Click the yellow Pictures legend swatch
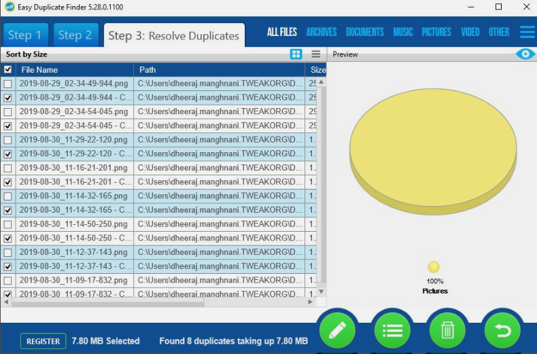 point(434,268)
